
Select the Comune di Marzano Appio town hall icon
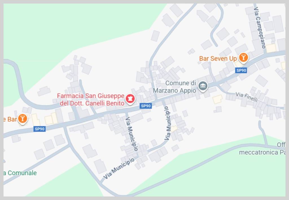pyautogui.click(x=203, y=86)
